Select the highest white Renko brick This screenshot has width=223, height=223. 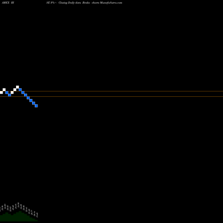(x=17, y=87)
